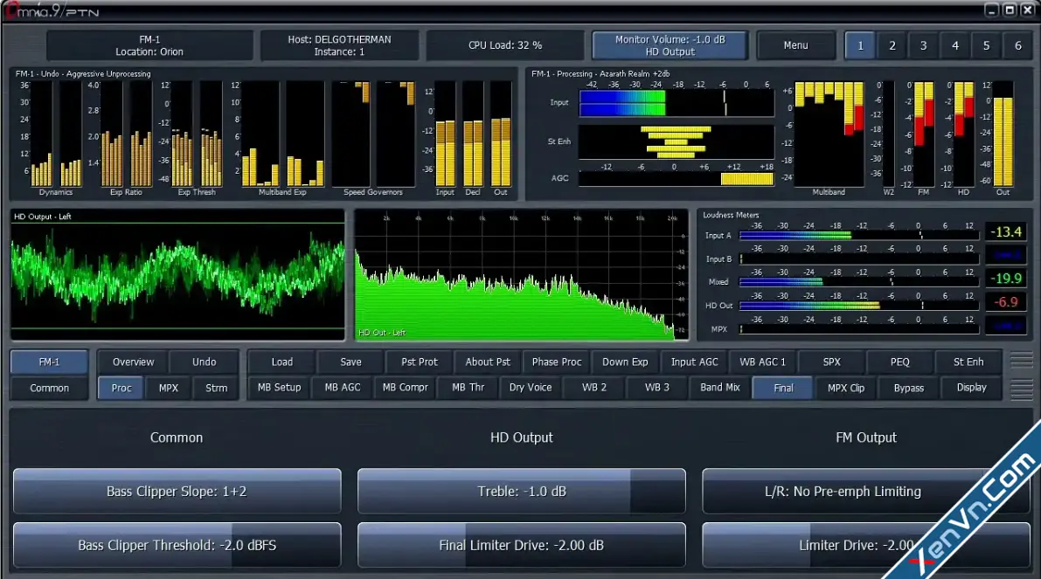Open the Dry Voice tab
The width and height of the screenshot is (1041, 579).
click(530, 388)
